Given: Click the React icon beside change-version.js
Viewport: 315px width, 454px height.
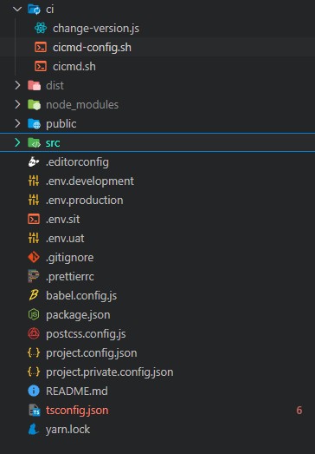Looking at the screenshot, I should pyautogui.click(x=41, y=28).
